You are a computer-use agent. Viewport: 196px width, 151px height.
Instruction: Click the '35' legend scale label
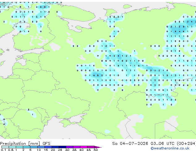74,150
